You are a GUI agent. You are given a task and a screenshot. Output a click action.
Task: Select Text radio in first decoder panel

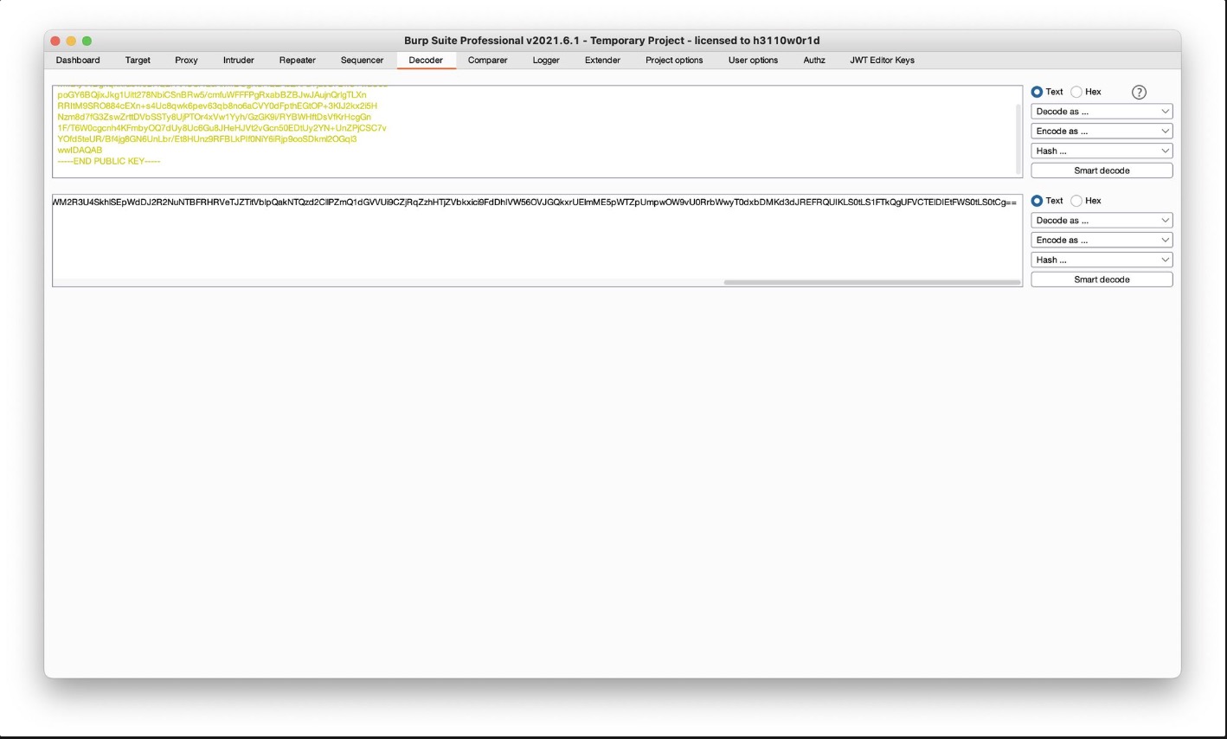click(x=1037, y=92)
